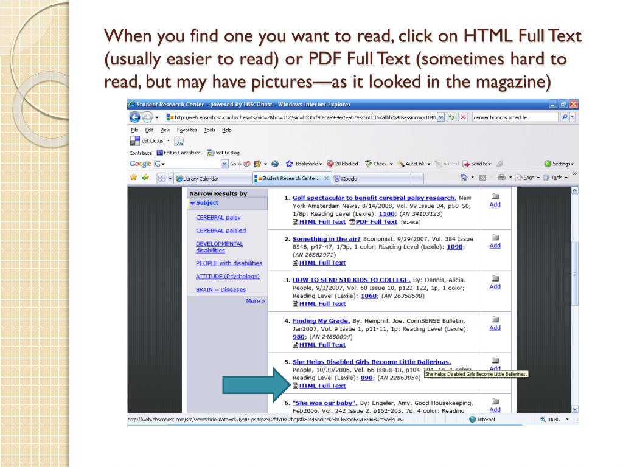Screen dimensions: 623x467
Task: Open HTML Full Text for Ballerinas article
Action: [322, 386]
